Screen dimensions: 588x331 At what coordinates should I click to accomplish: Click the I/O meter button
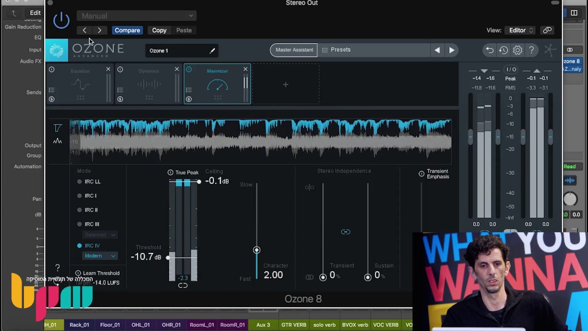[x=511, y=69]
